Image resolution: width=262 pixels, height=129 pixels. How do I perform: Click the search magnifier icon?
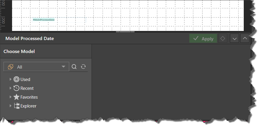coord(74,67)
